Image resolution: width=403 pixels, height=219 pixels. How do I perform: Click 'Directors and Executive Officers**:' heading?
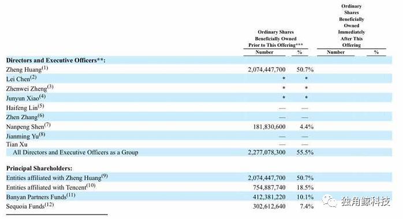(x=56, y=60)
